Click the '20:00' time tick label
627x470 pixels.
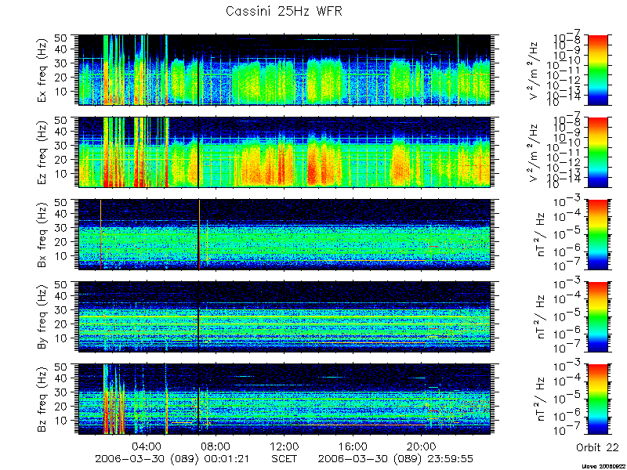[422, 446]
